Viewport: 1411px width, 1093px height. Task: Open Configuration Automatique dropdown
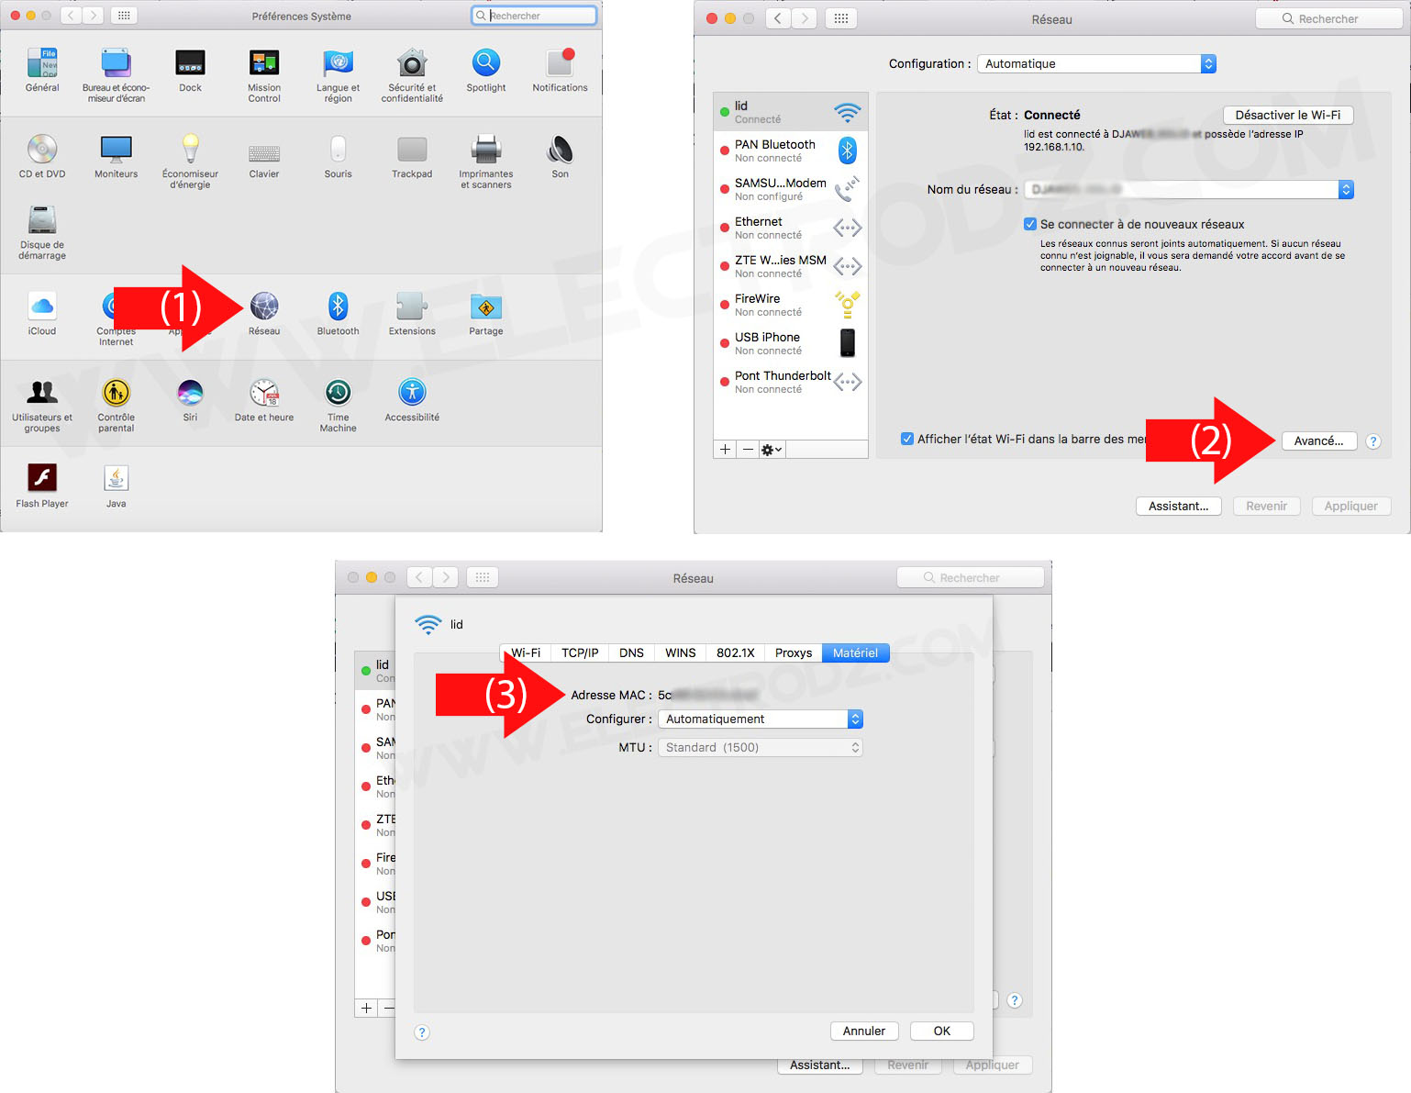pos(1096,63)
